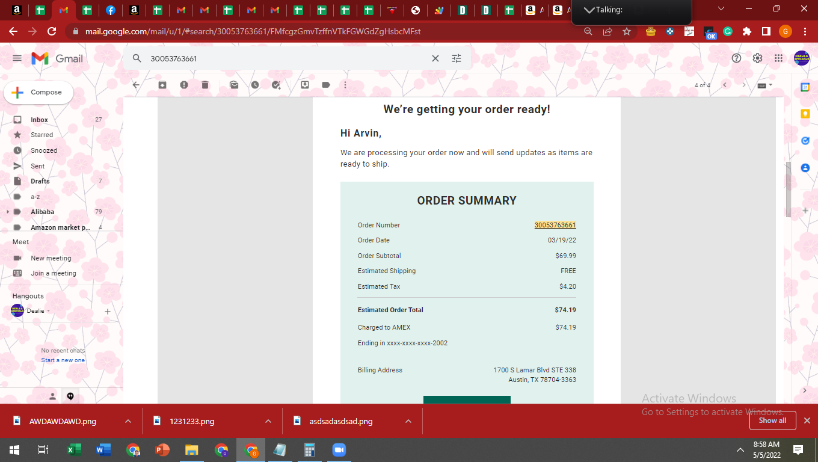Click the Gmail logo
Viewport: 818px width, 462px height.
coord(57,58)
